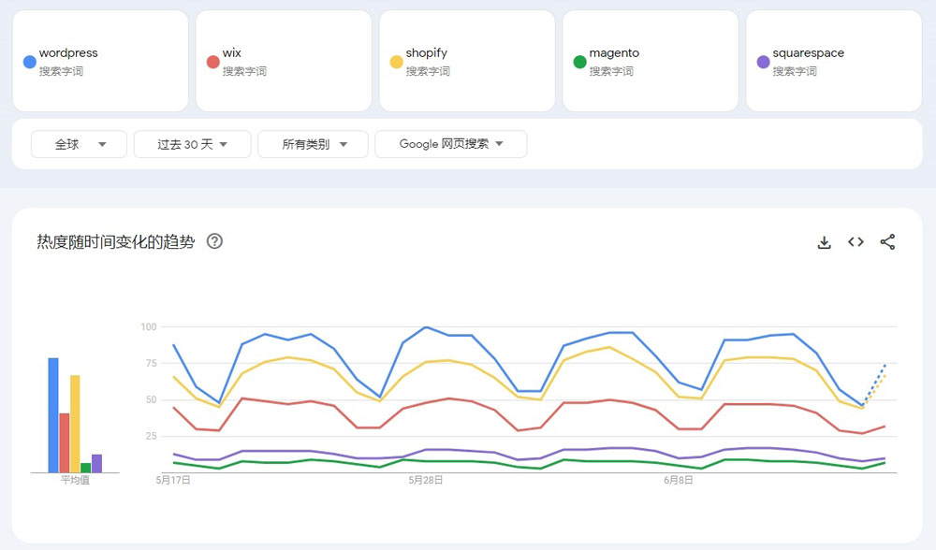Select the squarespace search term card
The height and width of the screenshot is (550, 936).
tap(834, 61)
